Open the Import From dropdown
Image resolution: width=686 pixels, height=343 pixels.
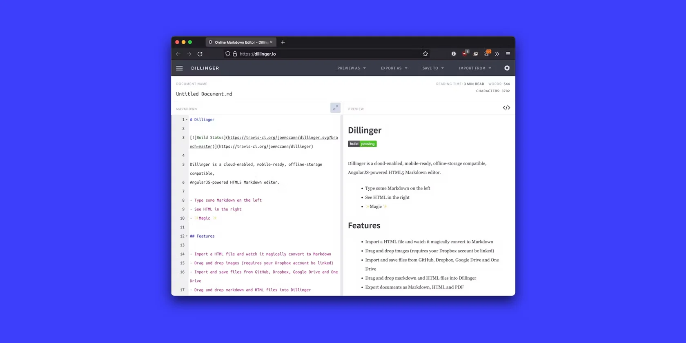coord(475,68)
